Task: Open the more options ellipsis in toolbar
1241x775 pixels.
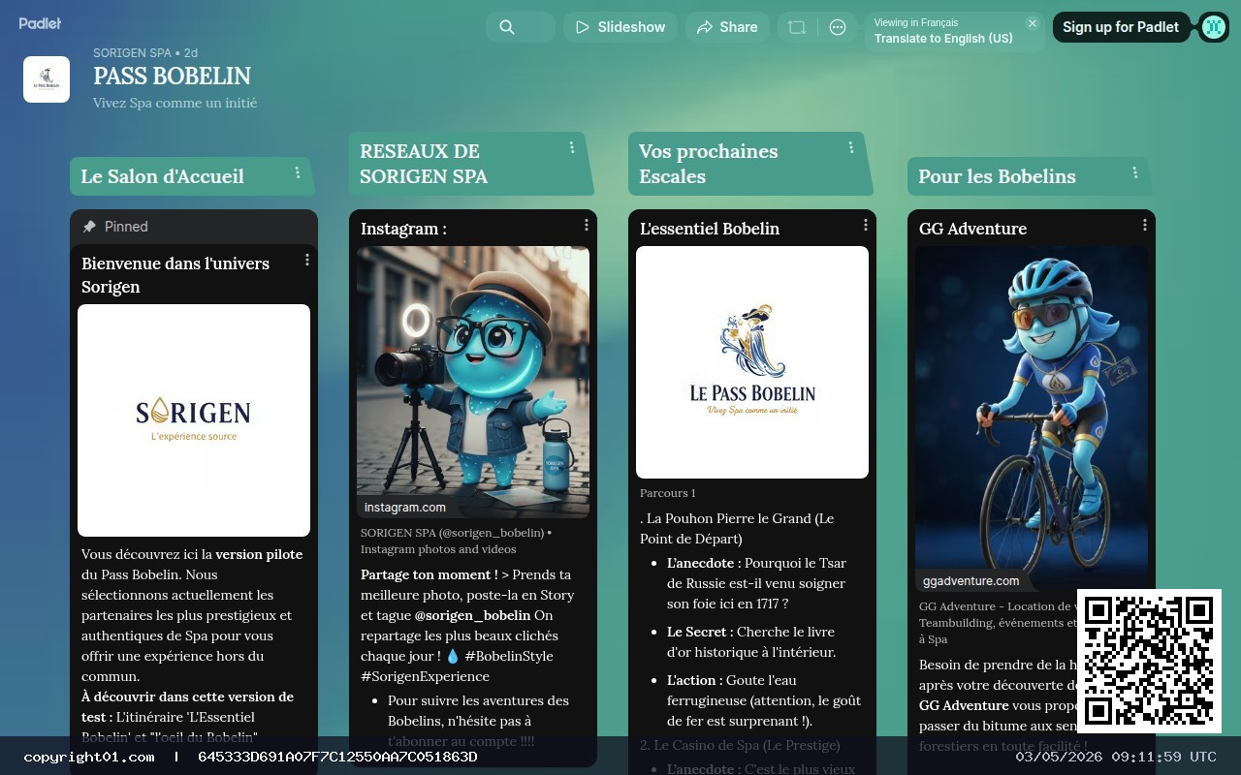Action: (x=838, y=27)
